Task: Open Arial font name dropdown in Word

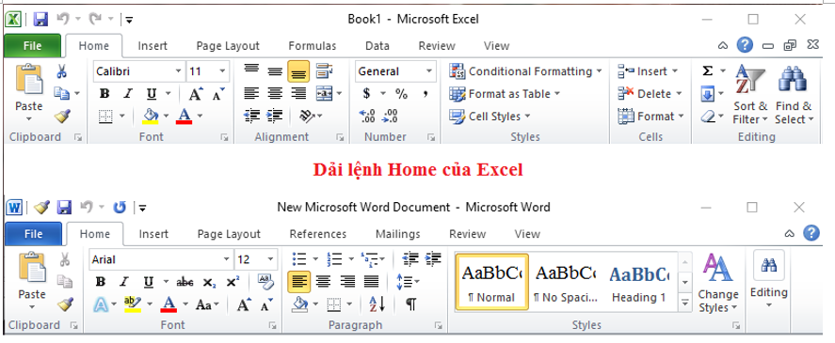Action: point(227,259)
